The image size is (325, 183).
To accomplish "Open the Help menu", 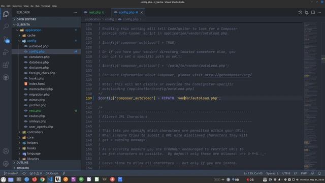I will pyautogui.click(x=54, y=6).
